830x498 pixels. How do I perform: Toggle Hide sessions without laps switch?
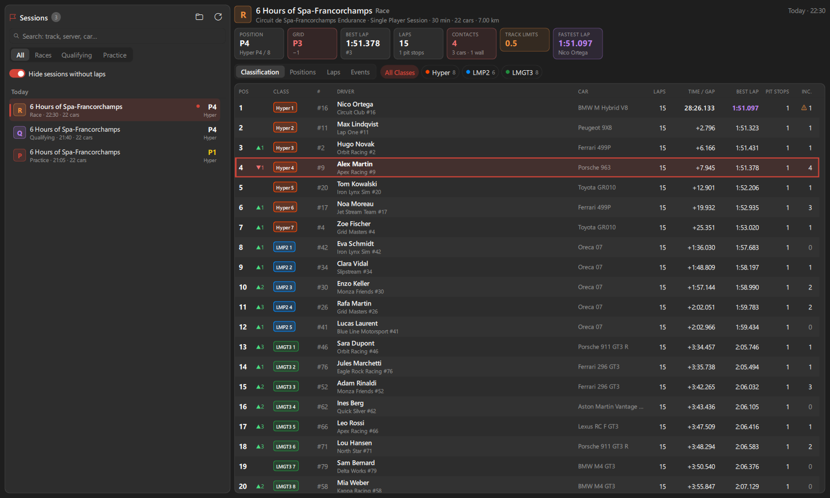click(x=17, y=74)
